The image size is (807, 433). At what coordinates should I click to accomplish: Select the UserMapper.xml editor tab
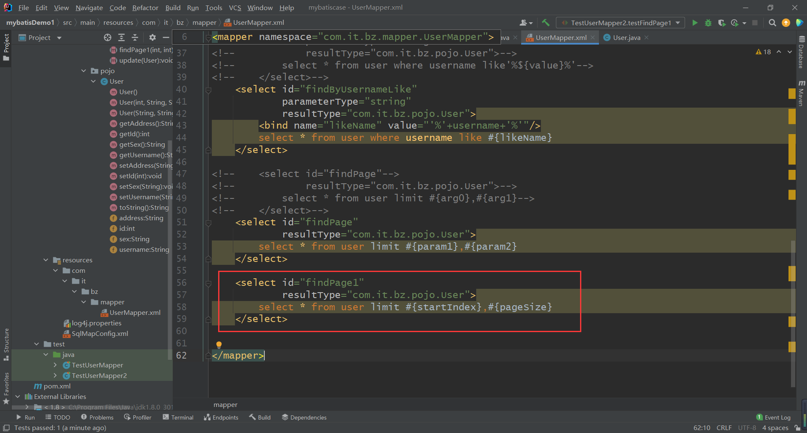coord(561,37)
